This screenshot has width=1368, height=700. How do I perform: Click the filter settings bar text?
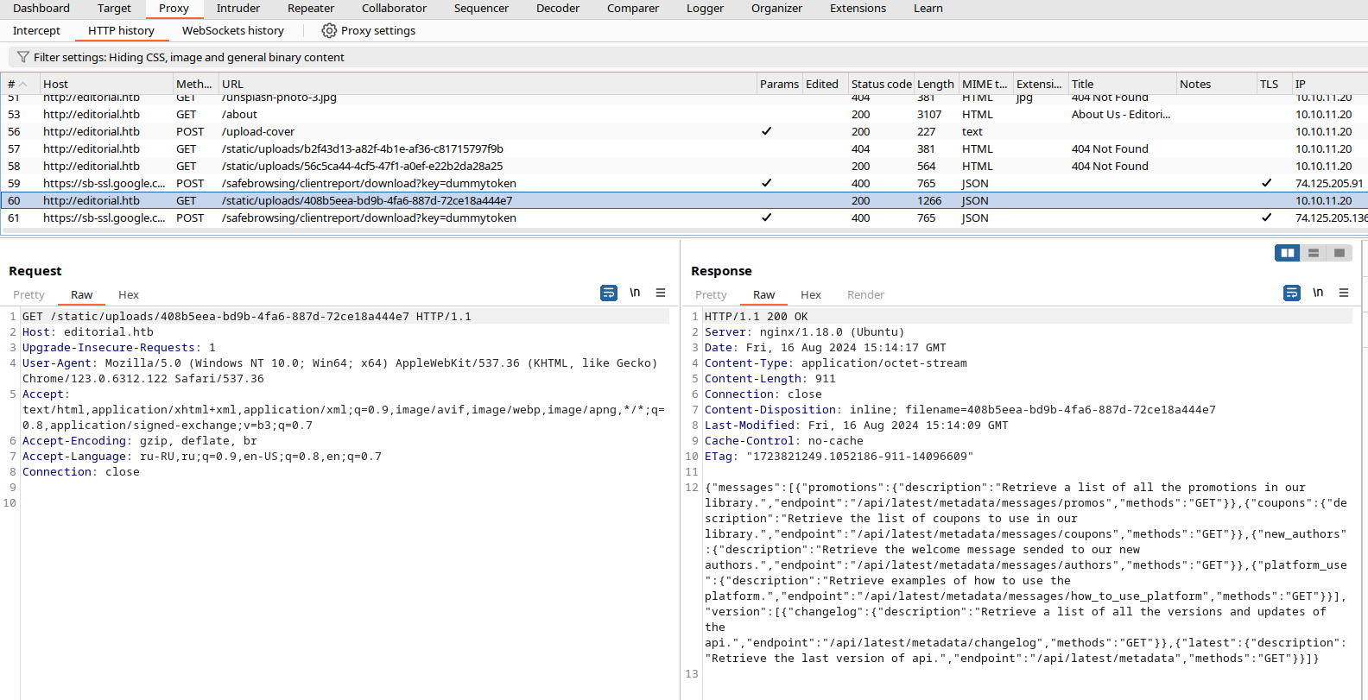pos(188,57)
